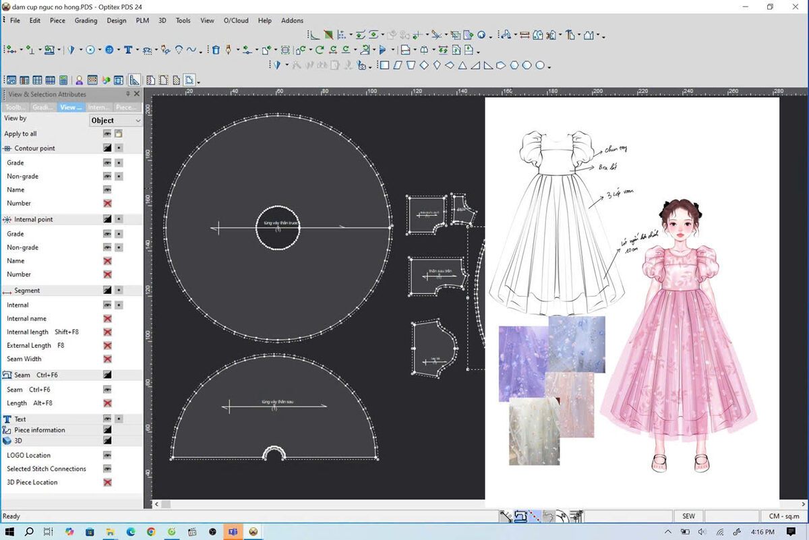Open Google Chrome from taskbar
This screenshot has height=540, width=809.
point(151,532)
